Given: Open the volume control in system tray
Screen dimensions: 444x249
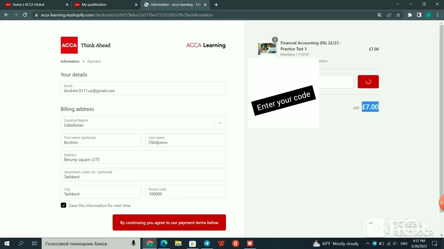Looking at the screenshot, I should (x=395, y=243).
